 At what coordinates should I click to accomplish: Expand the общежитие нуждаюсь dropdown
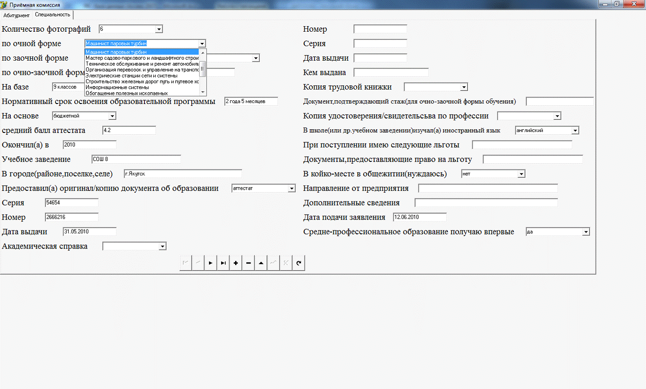coord(522,174)
